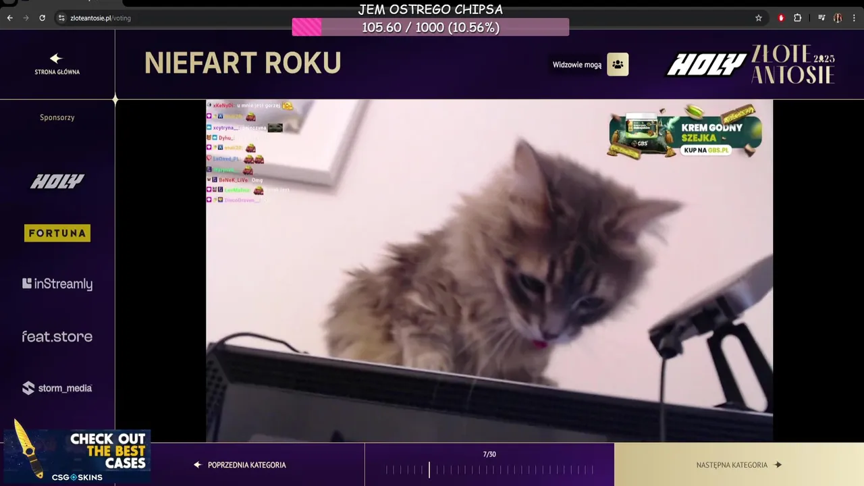Open site info icon in address bar
This screenshot has height=486, width=864.
point(61,18)
